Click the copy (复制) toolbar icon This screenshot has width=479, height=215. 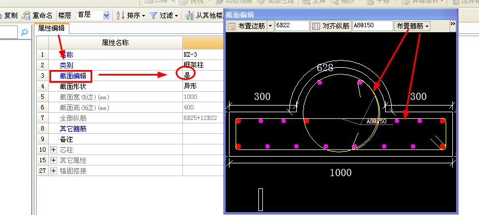[x=1, y=15]
